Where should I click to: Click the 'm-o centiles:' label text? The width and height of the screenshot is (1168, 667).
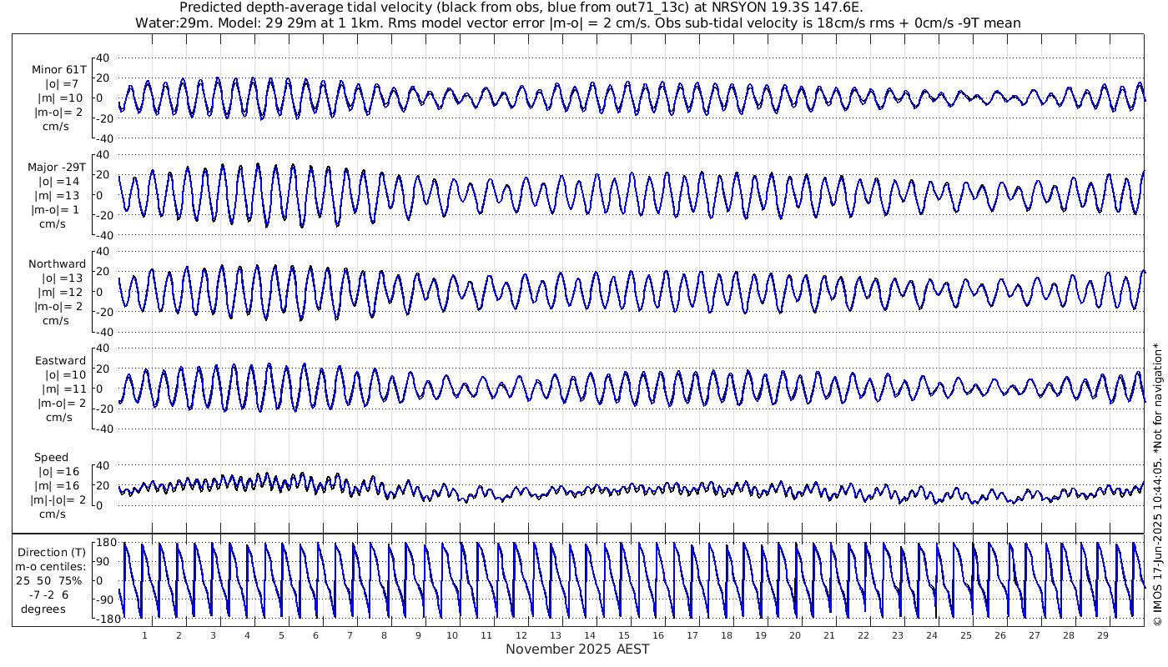[52, 566]
